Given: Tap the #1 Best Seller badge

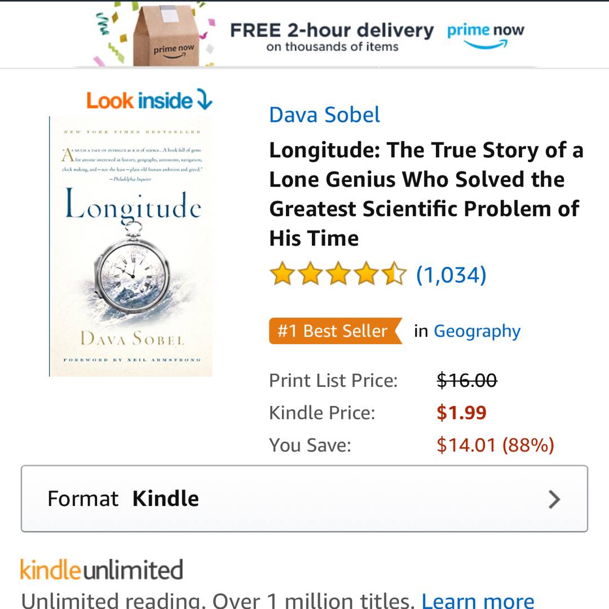Looking at the screenshot, I should pos(336,331).
